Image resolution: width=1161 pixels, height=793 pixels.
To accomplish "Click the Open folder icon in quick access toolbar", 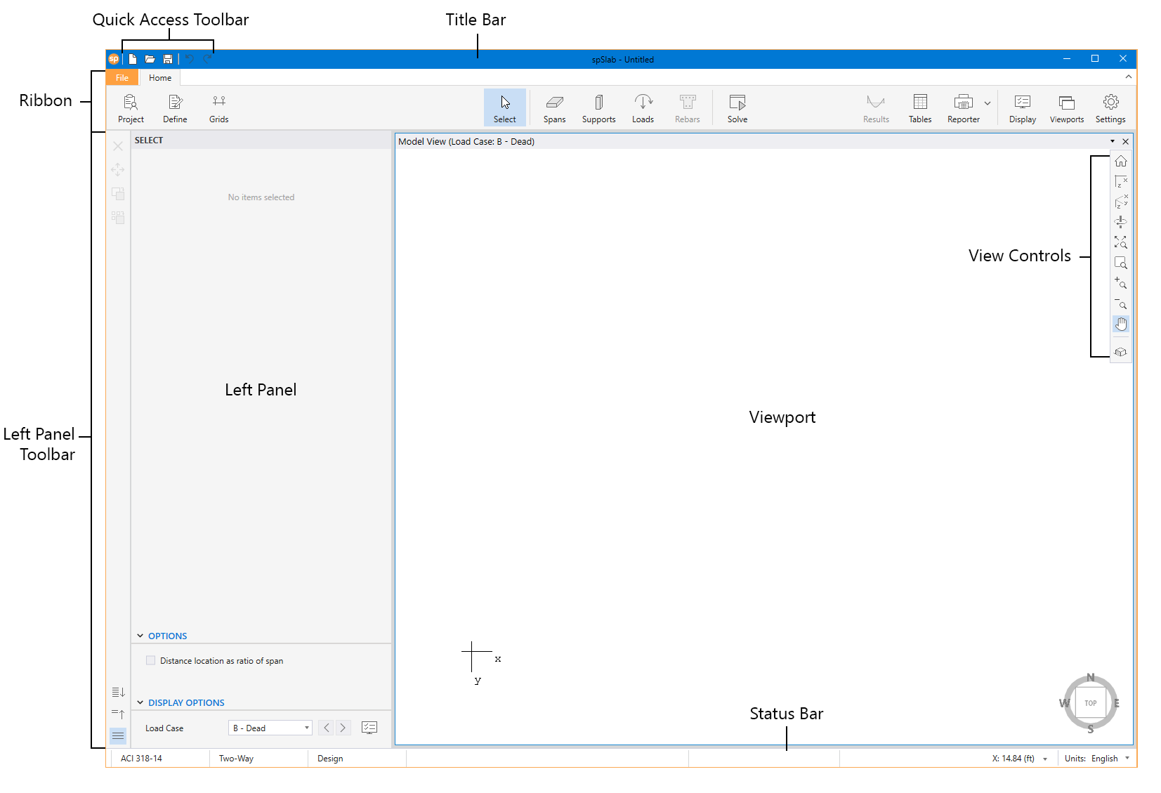I will 150,59.
